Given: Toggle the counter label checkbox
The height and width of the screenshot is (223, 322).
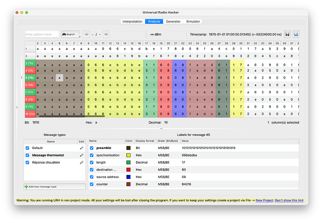Looking at the screenshot, I should [91, 184].
